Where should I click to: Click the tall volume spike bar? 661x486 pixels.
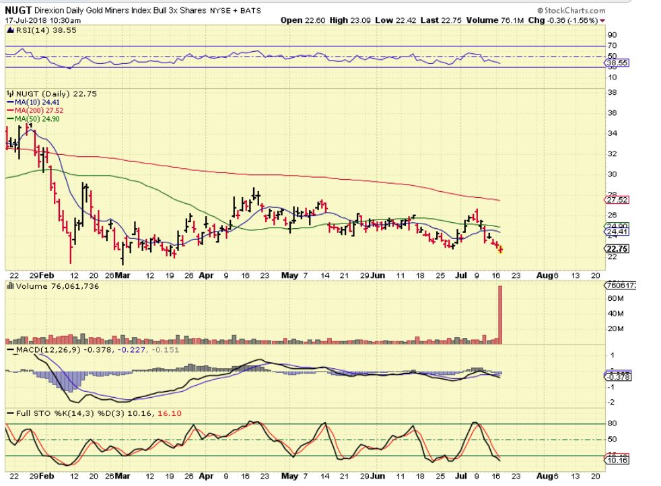500,315
